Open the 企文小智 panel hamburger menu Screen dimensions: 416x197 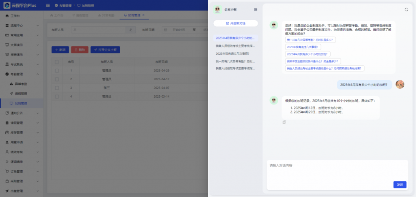256,10
